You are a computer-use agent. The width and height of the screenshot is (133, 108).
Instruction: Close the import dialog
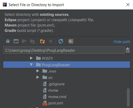(128, 5)
